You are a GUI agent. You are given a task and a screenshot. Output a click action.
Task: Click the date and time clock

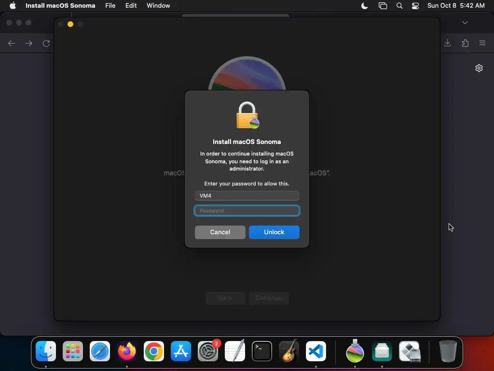click(x=456, y=6)
